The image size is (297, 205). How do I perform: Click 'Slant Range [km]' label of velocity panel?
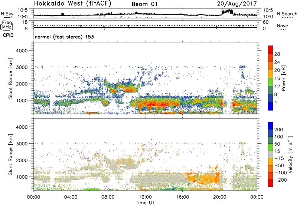pyautogui.click(x=10, y=154)
